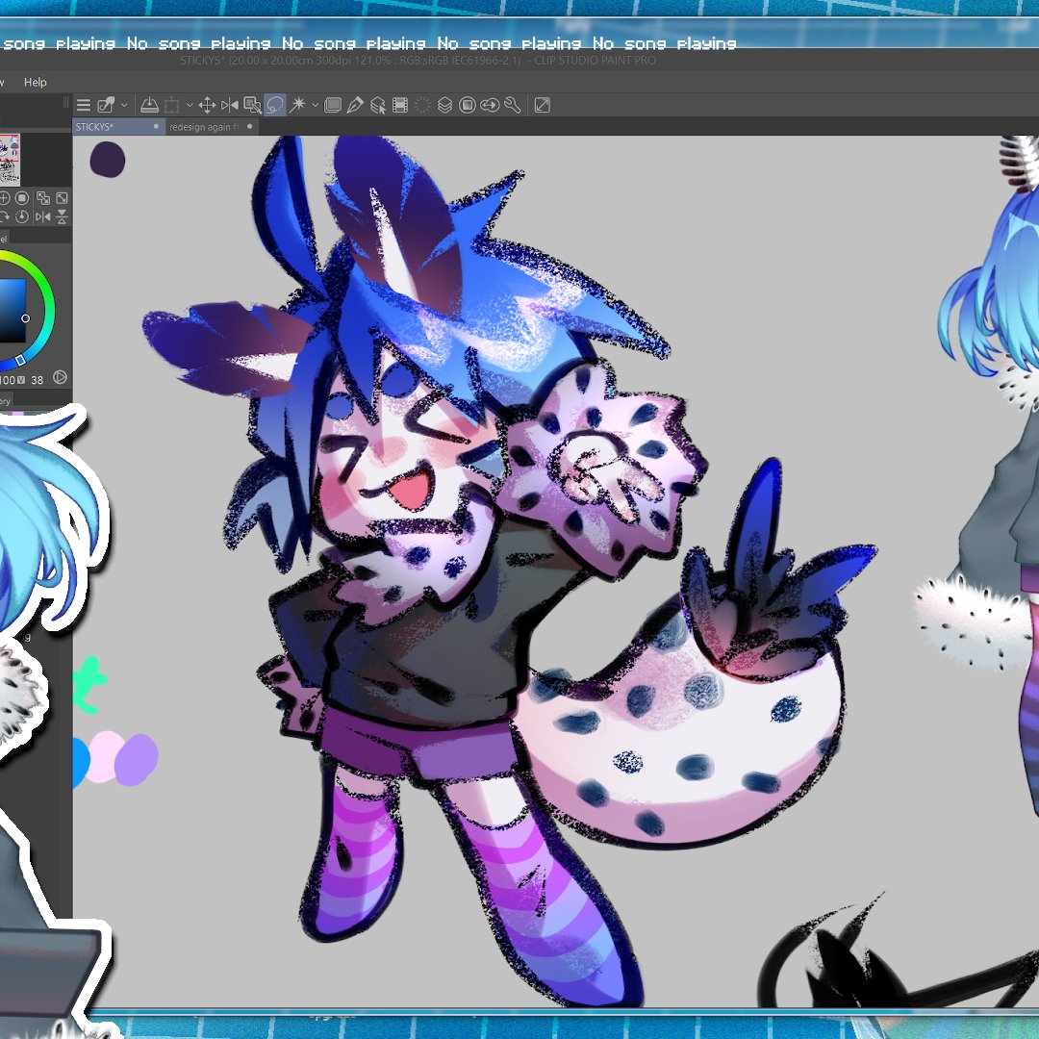
Task: Click Flip Horizontal in the command bar
Action: click(229, 106)
